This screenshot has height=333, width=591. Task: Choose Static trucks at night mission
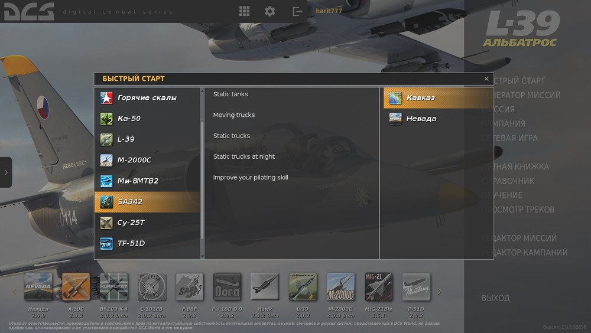pos(244,156)
